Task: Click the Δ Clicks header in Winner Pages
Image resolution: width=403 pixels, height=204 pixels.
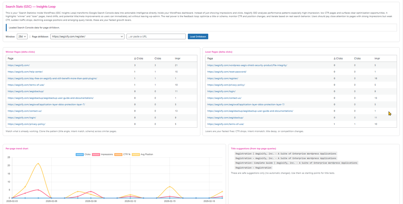Action: pos(139,59)
